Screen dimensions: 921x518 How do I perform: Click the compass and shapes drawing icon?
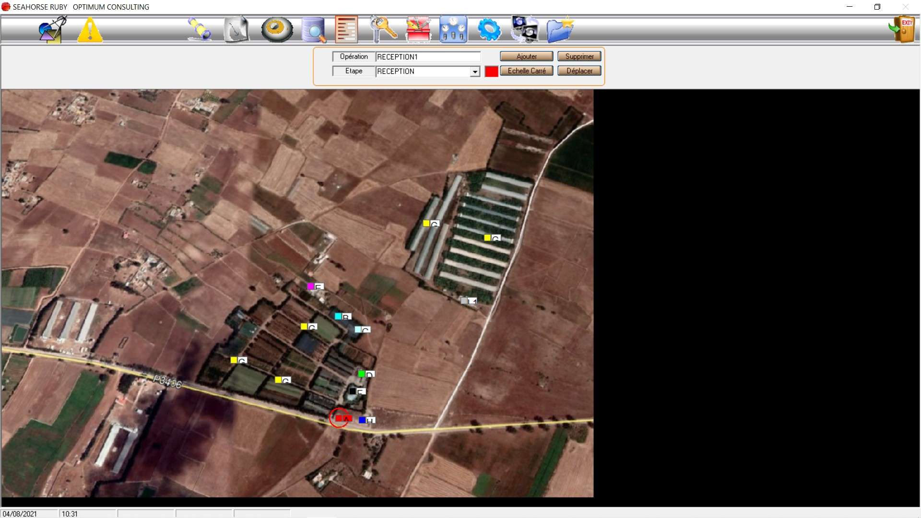tap(52, 30)
